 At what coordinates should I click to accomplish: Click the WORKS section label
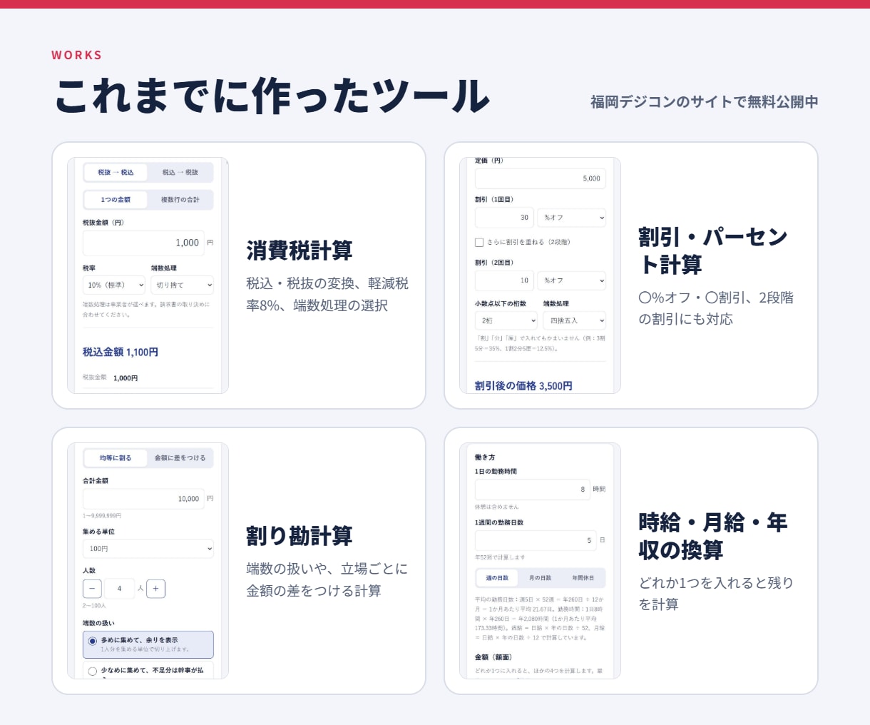[x=77, y=55]
